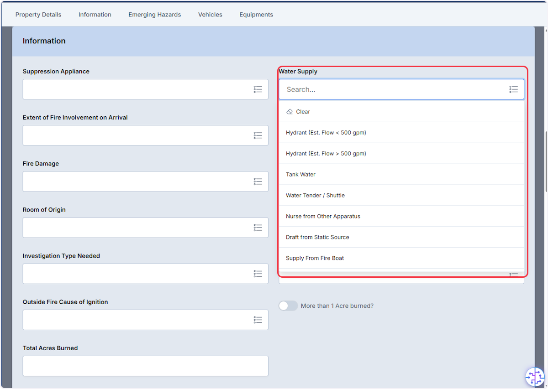This screenshot has height=389, width=548.
Task: Click the eraser icon beside Clear
Action: pos(290,112)
